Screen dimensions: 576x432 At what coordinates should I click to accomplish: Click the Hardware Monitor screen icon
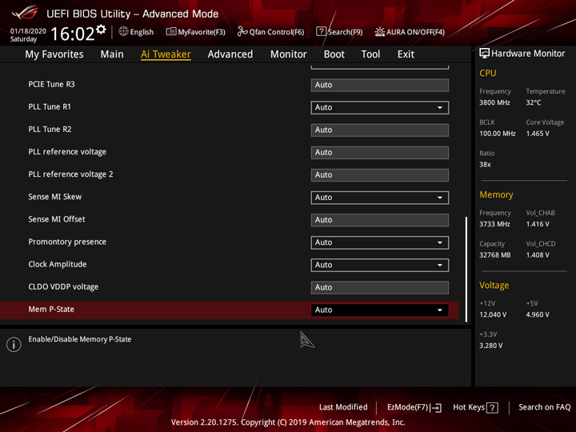click(x=484, y=54)
